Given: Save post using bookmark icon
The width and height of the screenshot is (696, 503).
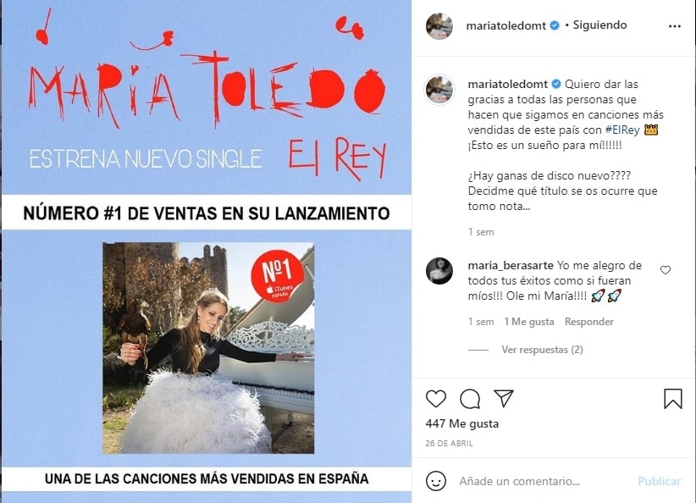Looking at the screenshot, I should point(673,398).
